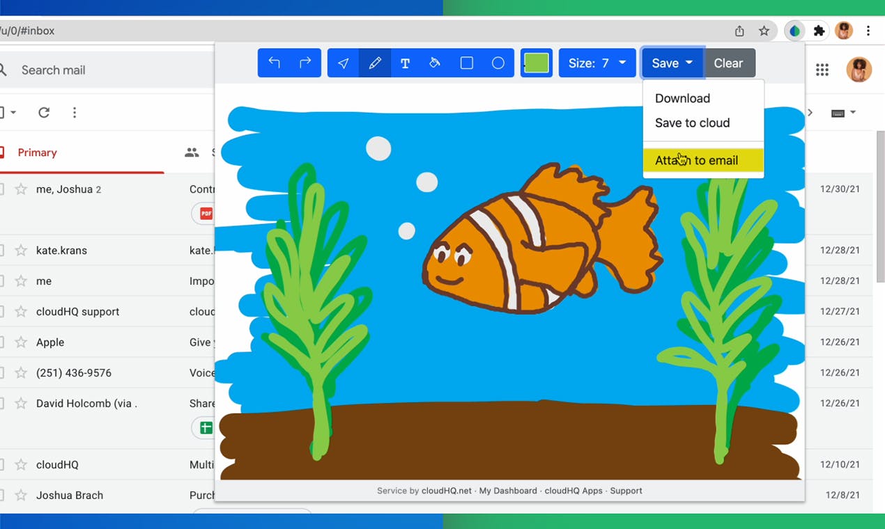Image resolution: width=885 pixels, height=529 pixels.
Task: Select the Circle shape tool
Action: [498, 63]
